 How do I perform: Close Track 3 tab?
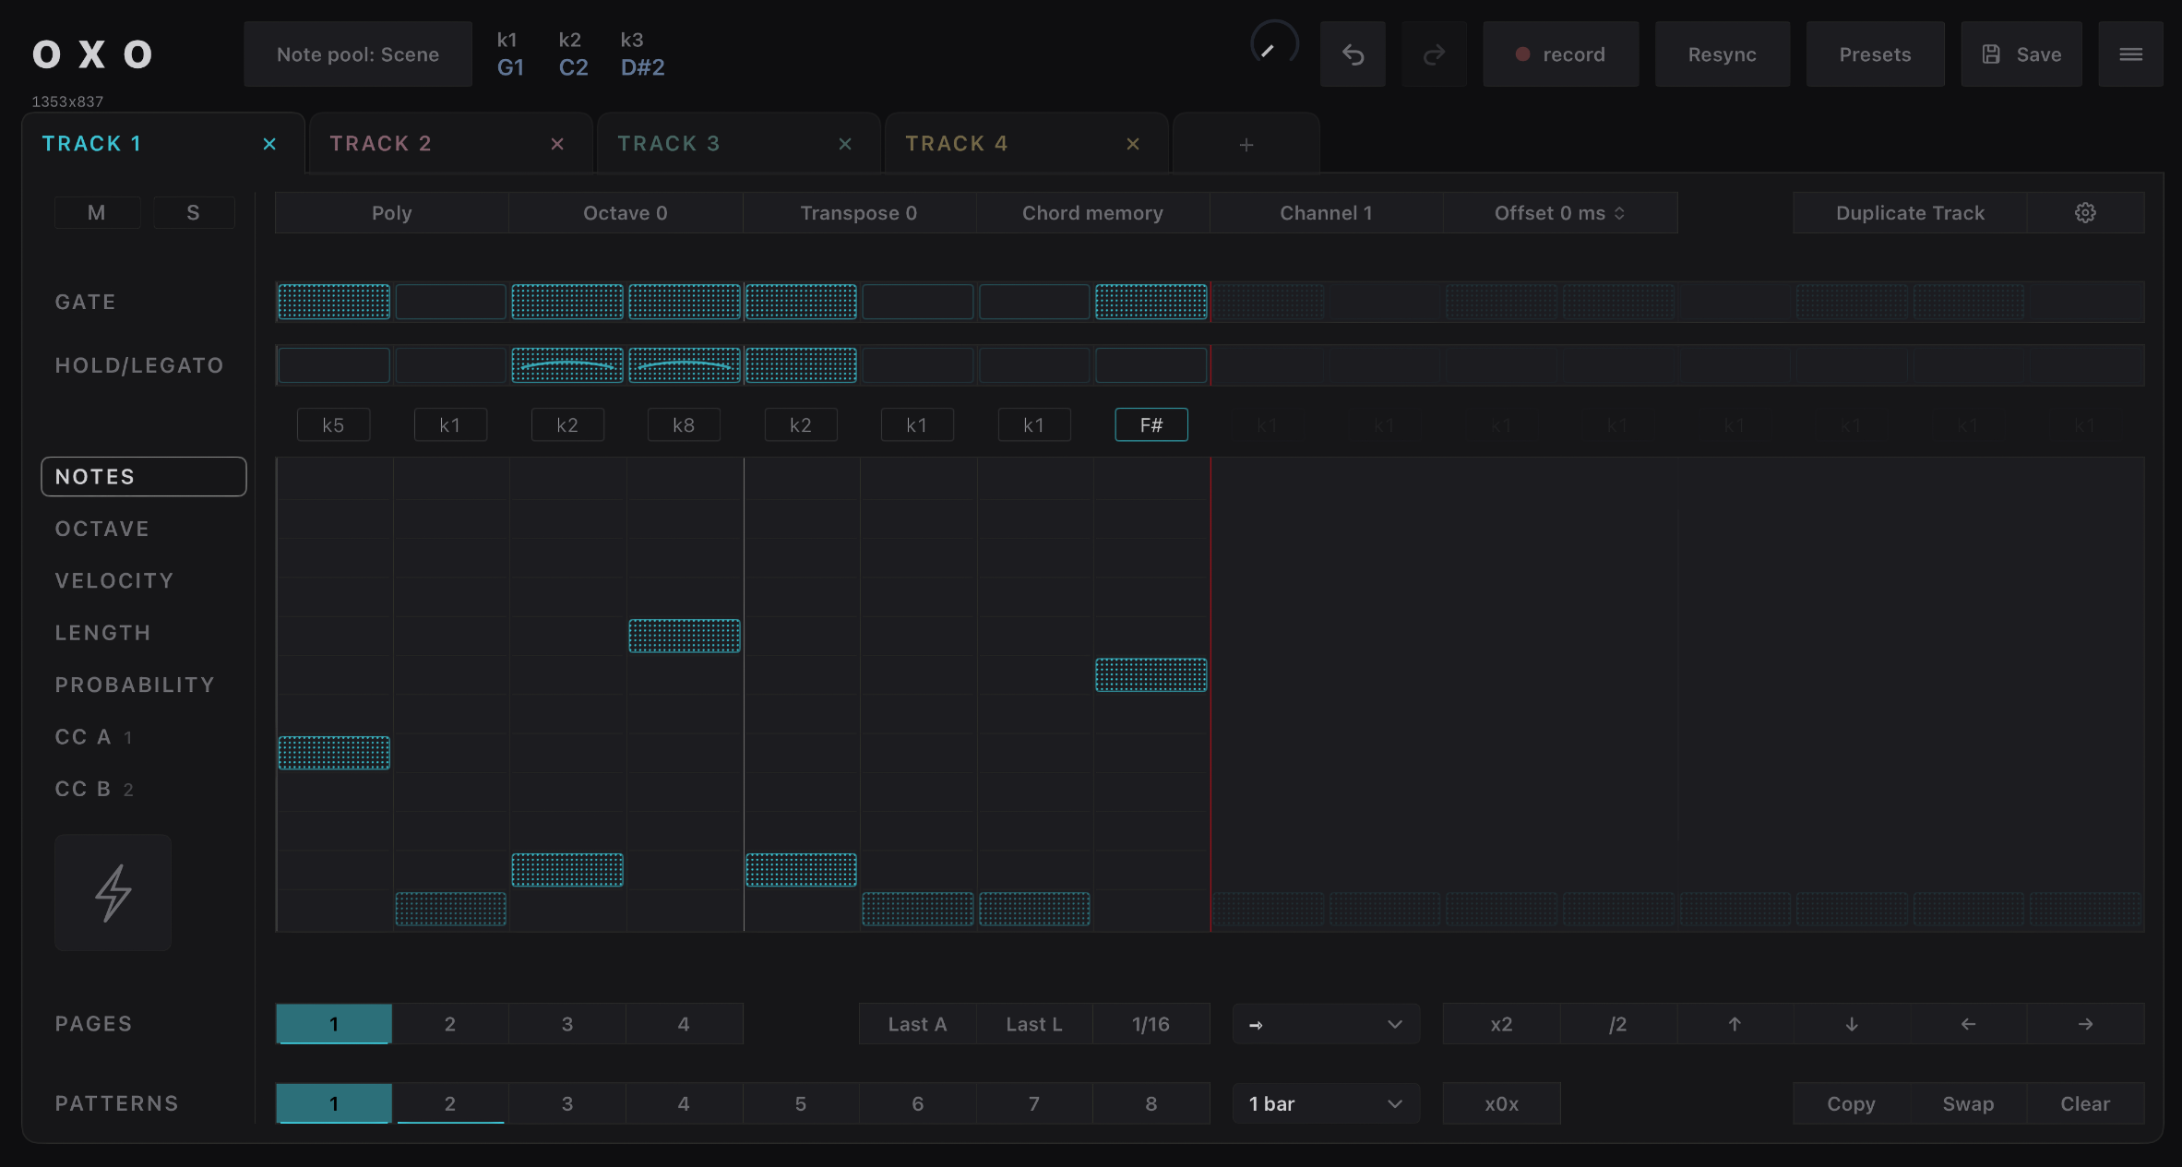tap(845, 144)
